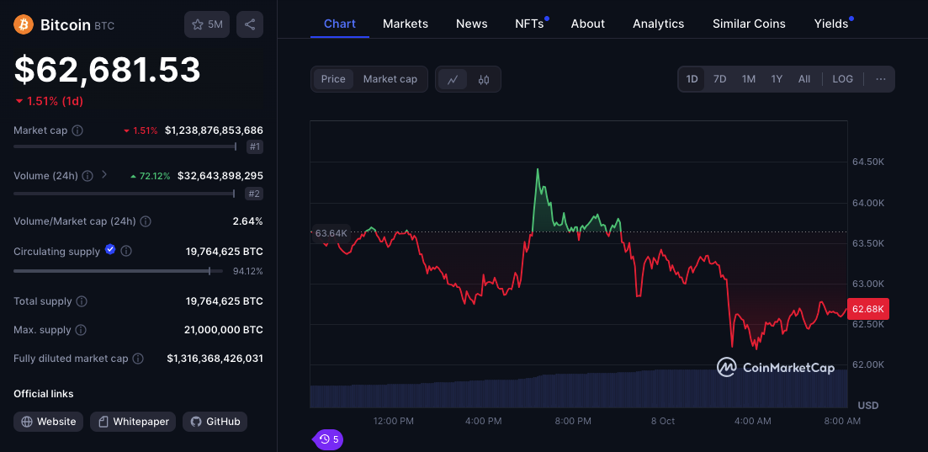Click the market cap rank bar
This screenshot has width=928, height=452.
click(125, 146)
